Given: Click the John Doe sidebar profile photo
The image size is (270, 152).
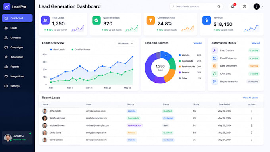Looking at the screenshot, I should pos(8,138).
